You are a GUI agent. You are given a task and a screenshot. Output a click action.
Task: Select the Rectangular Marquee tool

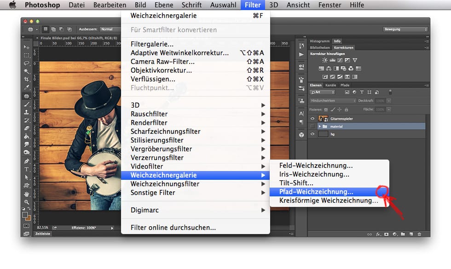pos(27,55)
